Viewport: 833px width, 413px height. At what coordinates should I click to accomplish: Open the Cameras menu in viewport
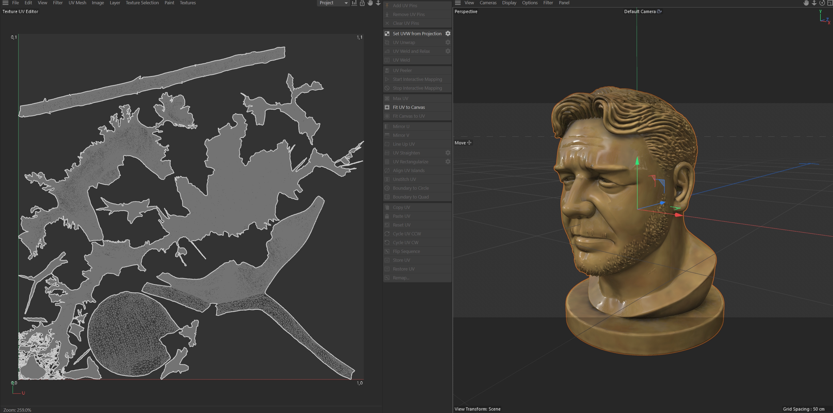[x=488, y=3]
